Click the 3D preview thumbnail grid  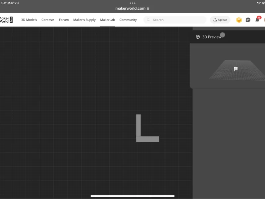pyautogui.click(x=237, y=70)
